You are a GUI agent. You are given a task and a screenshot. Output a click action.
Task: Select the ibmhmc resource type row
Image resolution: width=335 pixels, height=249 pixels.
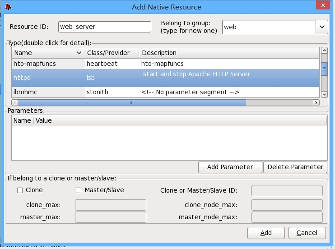click(166, 92)
